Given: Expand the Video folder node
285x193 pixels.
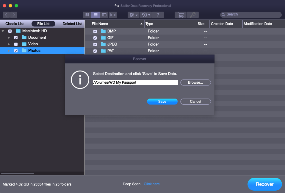Looking at the screenshot, I should (x=9, y=44).
